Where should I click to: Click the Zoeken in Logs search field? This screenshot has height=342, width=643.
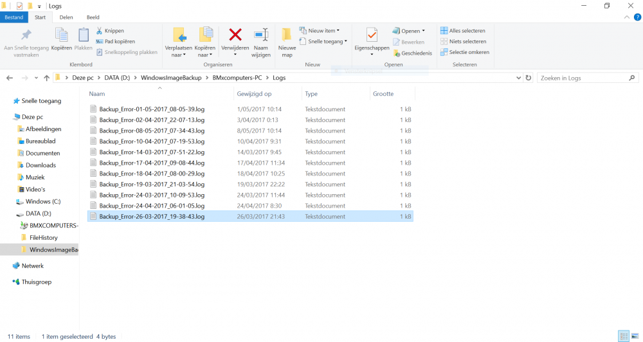pyautogui.click(x=585, y=78)
